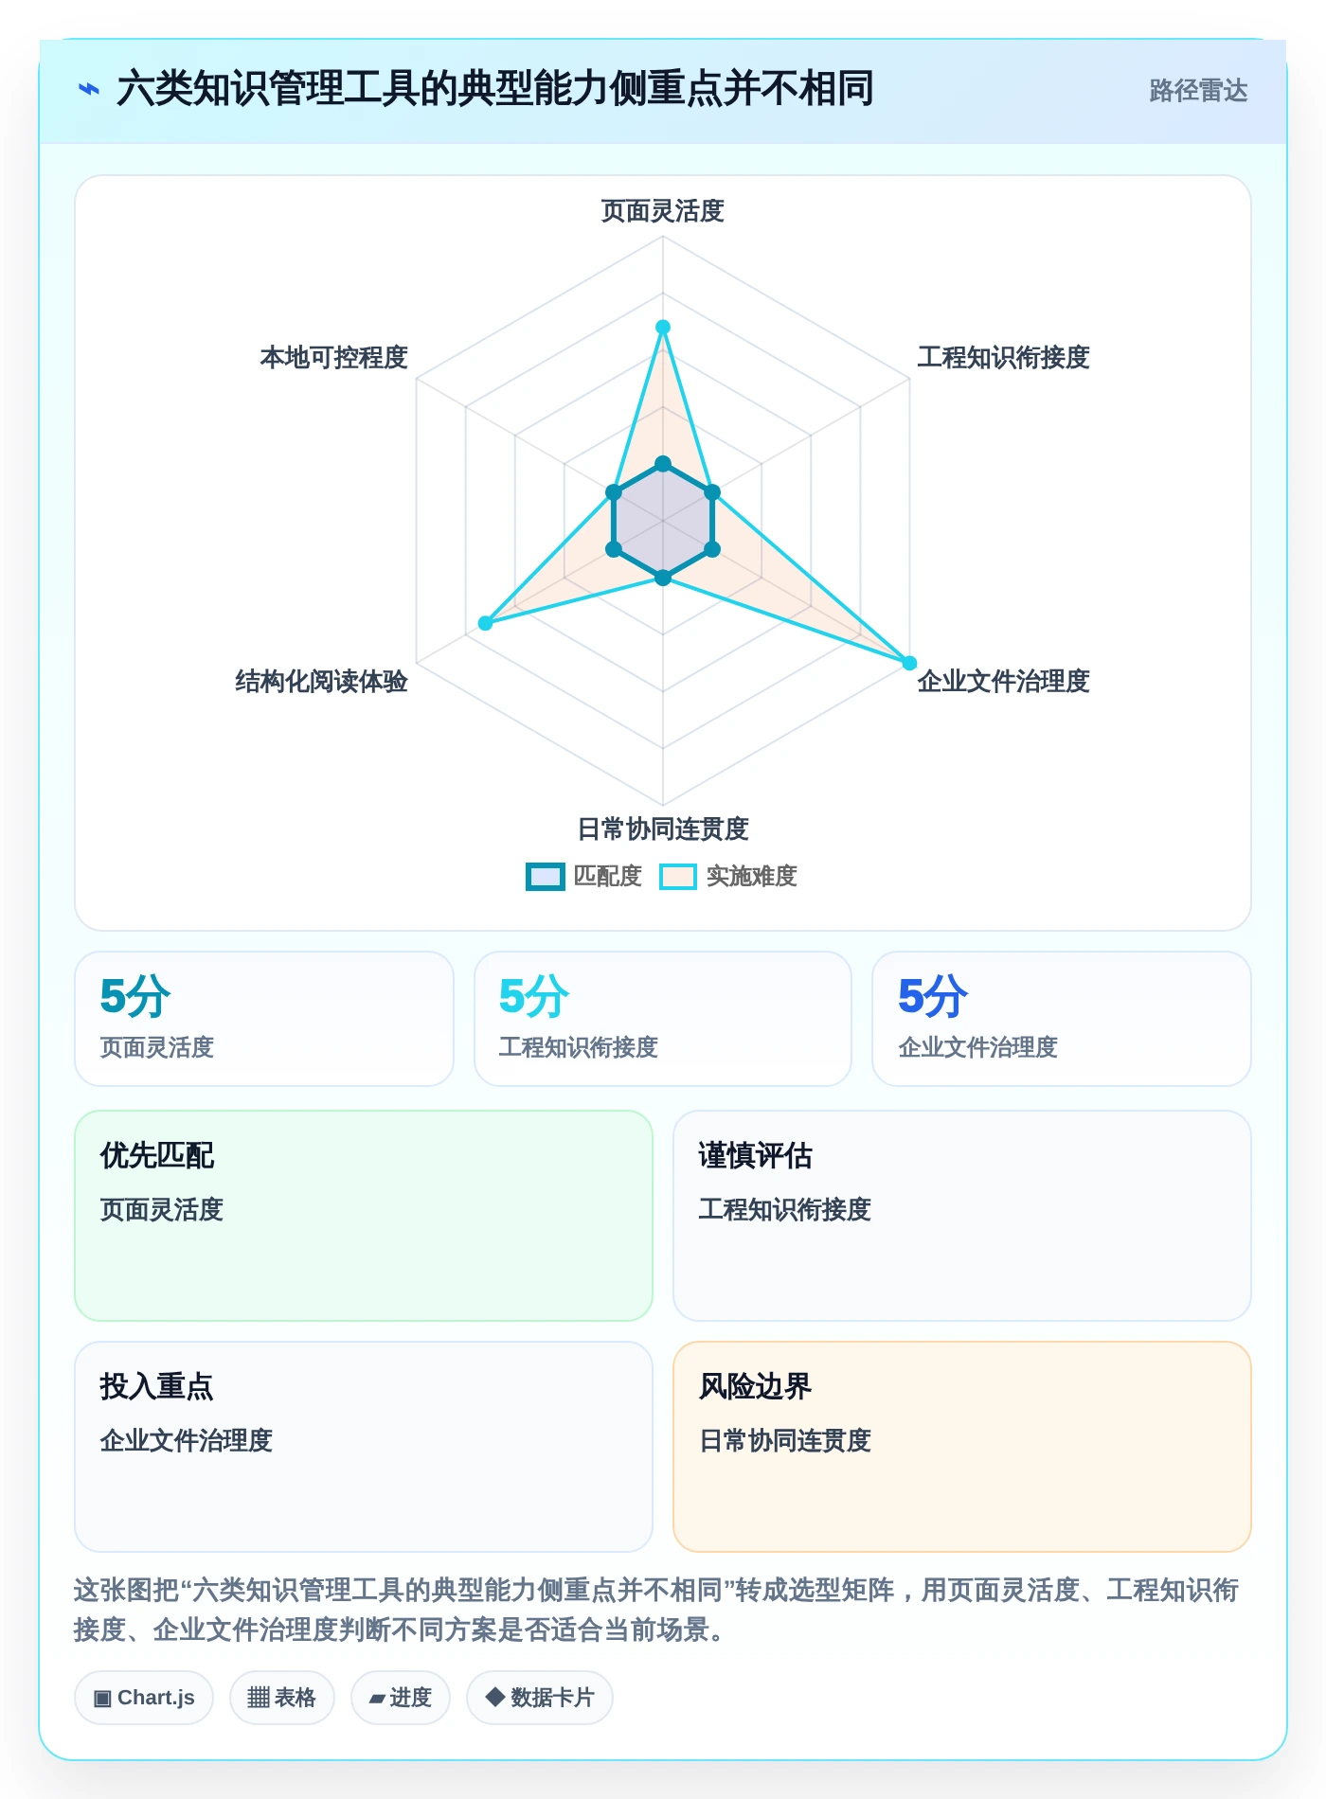Viewport: 1326px width, 1799px height.
Task: Click the 页面灵活度 cyan top data point
Action: coord(663,327)
